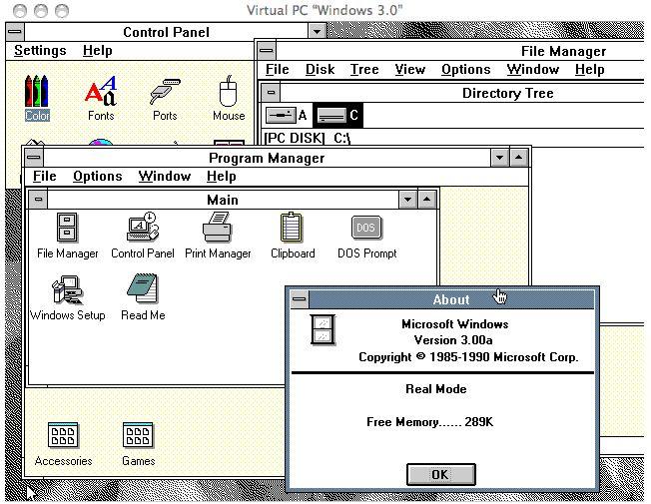Screen dimensions: 651x504
Task: Open File Manager's Options menu
Action: pos(466,69)
